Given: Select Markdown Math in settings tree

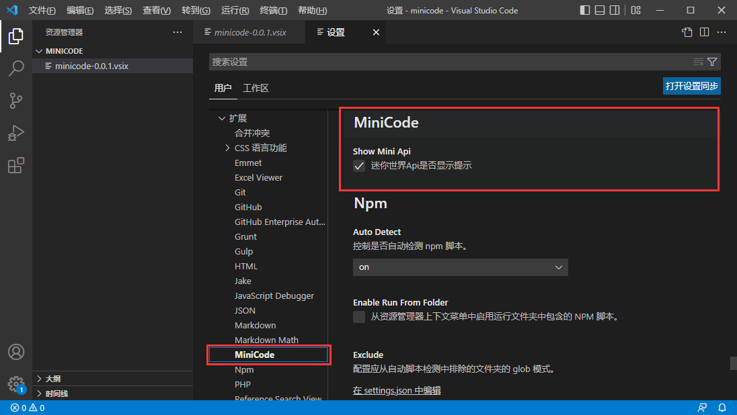Looking at the screenshot, I should 266,340.
